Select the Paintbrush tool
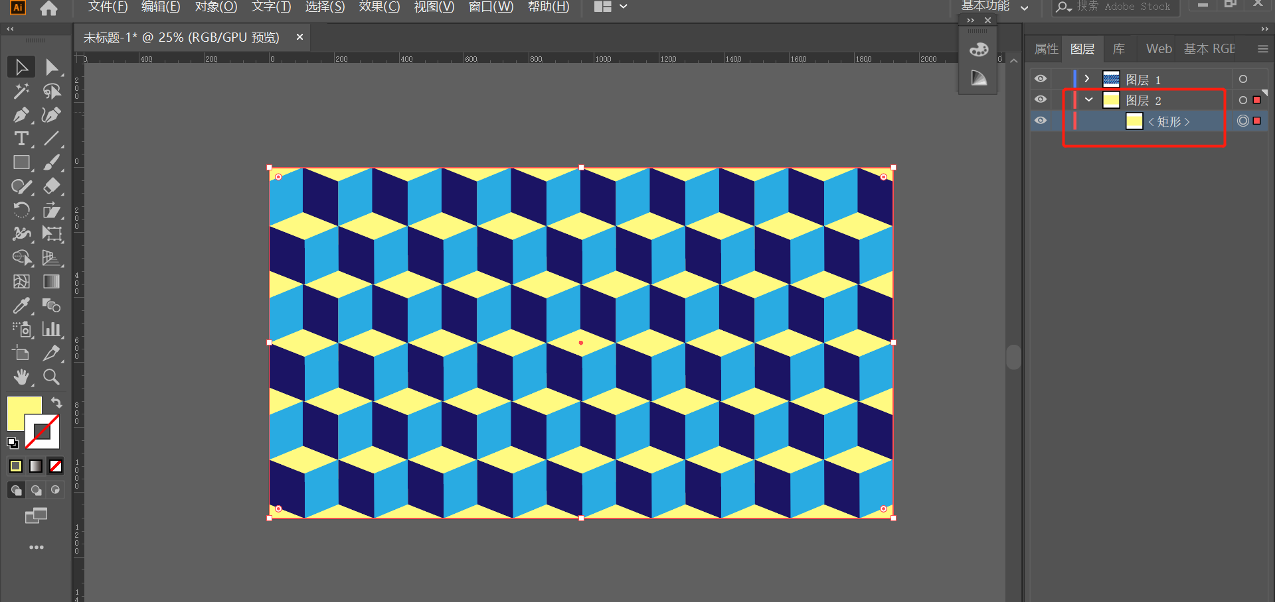Viewport: 1275px width, 602px height. [52, 162]
